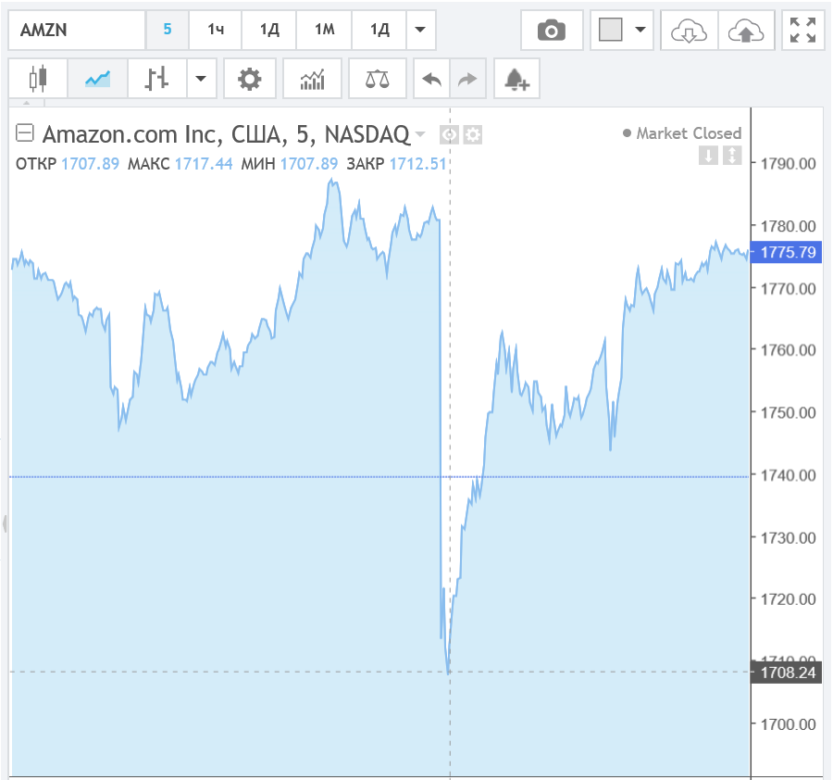
Task: Click the 1708.24 crosshair price label
Action: (786, 672)
